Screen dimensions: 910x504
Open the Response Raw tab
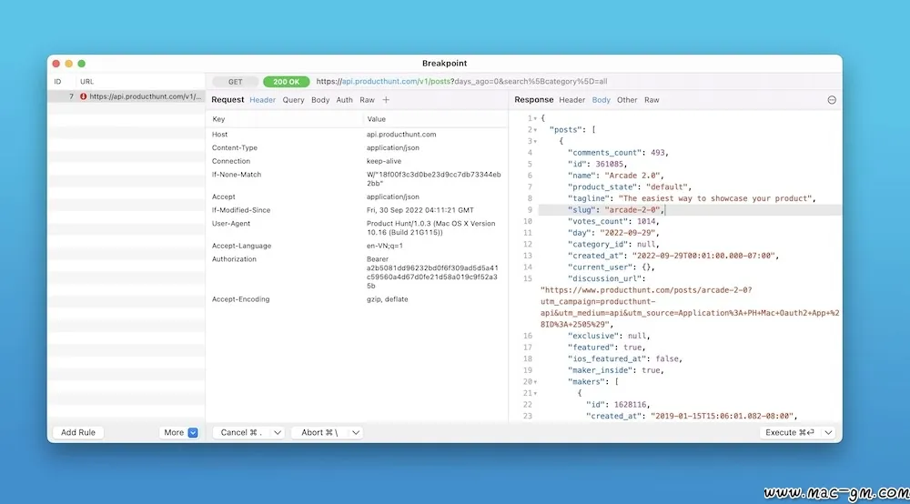[x=652, y=100]
